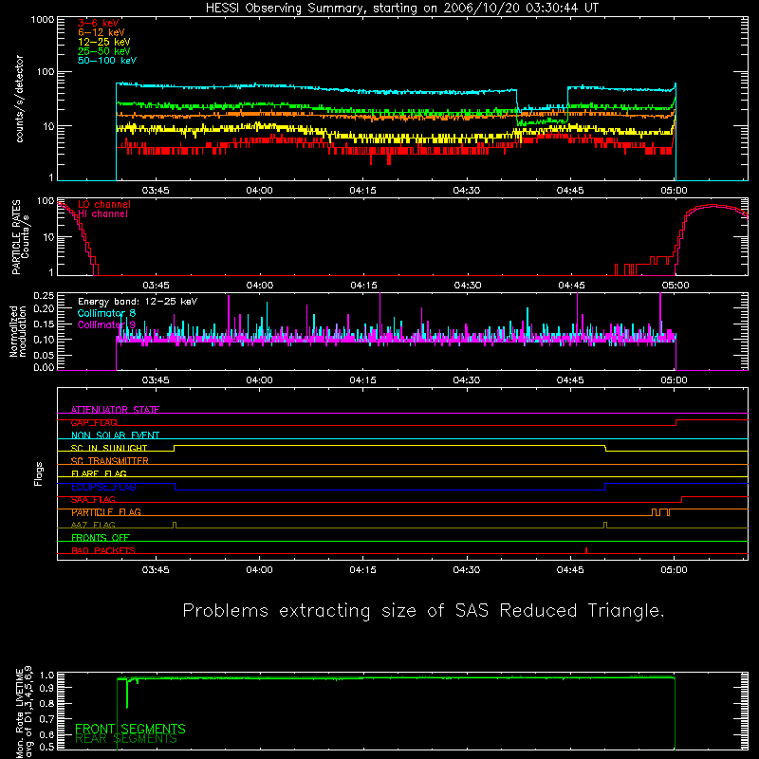The width and height of the screenshot is (759, 759).
Task: Click "05:00" time tick under the Flags panel
Action: [x=674, y=570]
